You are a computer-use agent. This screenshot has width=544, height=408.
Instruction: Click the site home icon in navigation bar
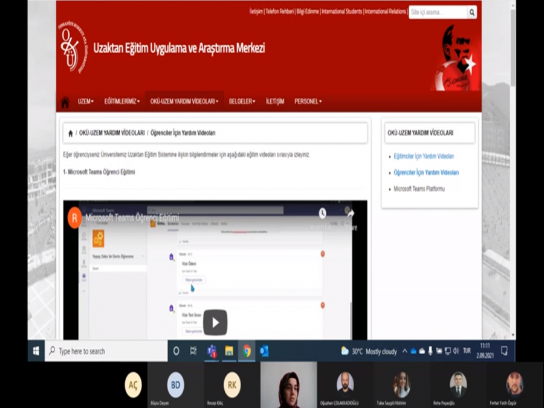tap(65, 102)
